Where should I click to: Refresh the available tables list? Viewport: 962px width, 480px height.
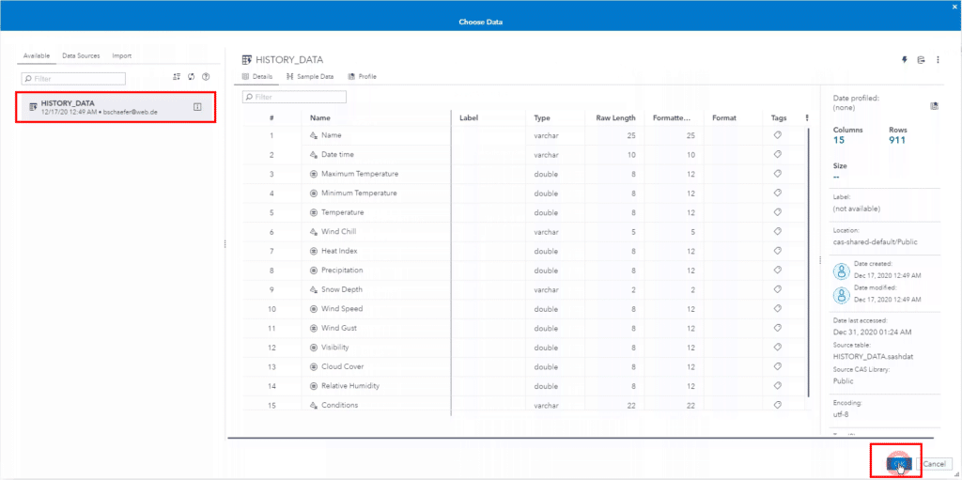(x=192, y=77)
